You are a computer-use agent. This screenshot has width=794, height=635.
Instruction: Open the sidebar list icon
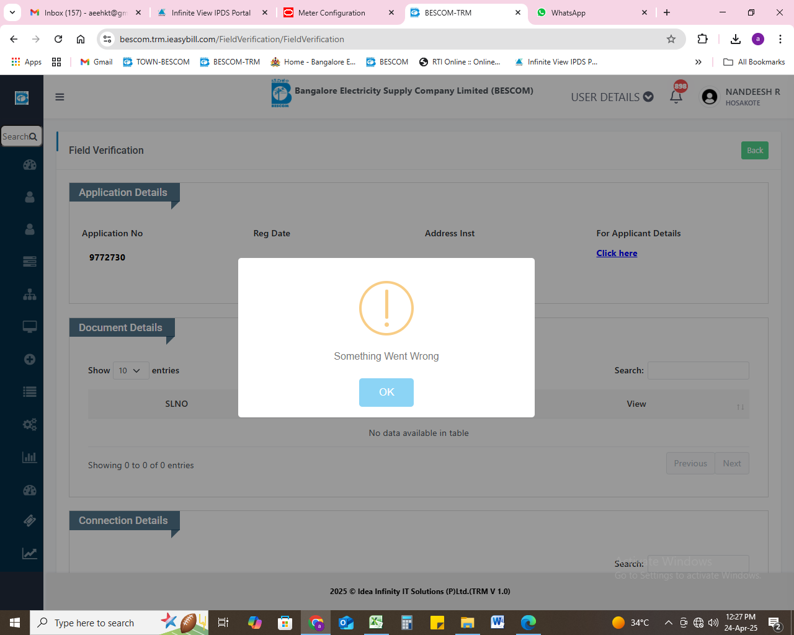(29, 392)
